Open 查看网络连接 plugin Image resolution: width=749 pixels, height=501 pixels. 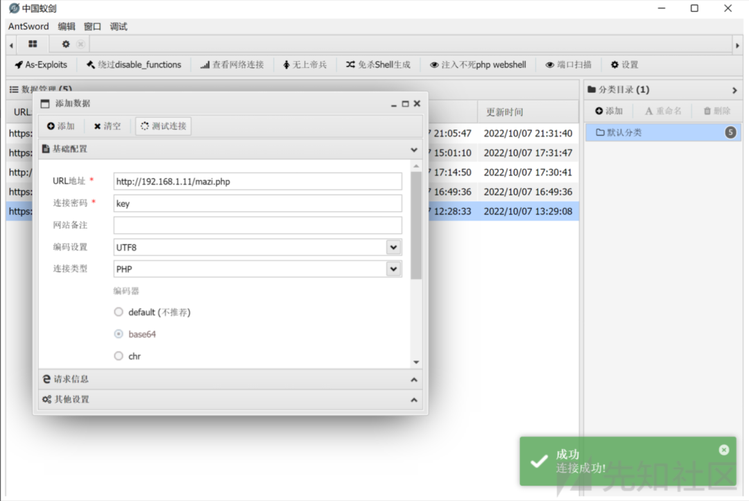click(232, 65)
